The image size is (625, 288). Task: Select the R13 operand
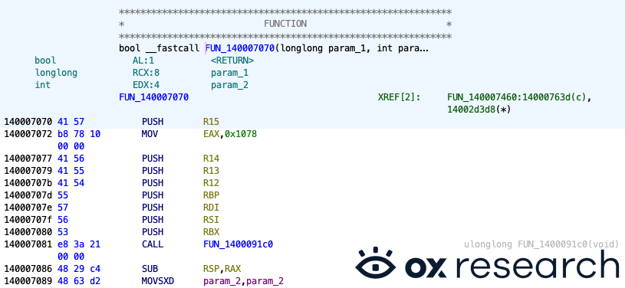211,171
